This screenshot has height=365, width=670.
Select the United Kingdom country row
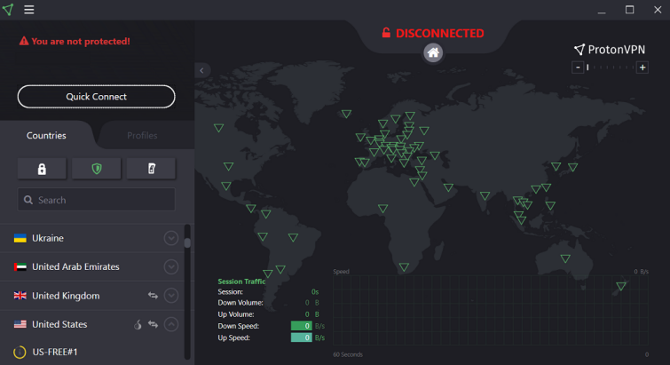tap(92, 296)
